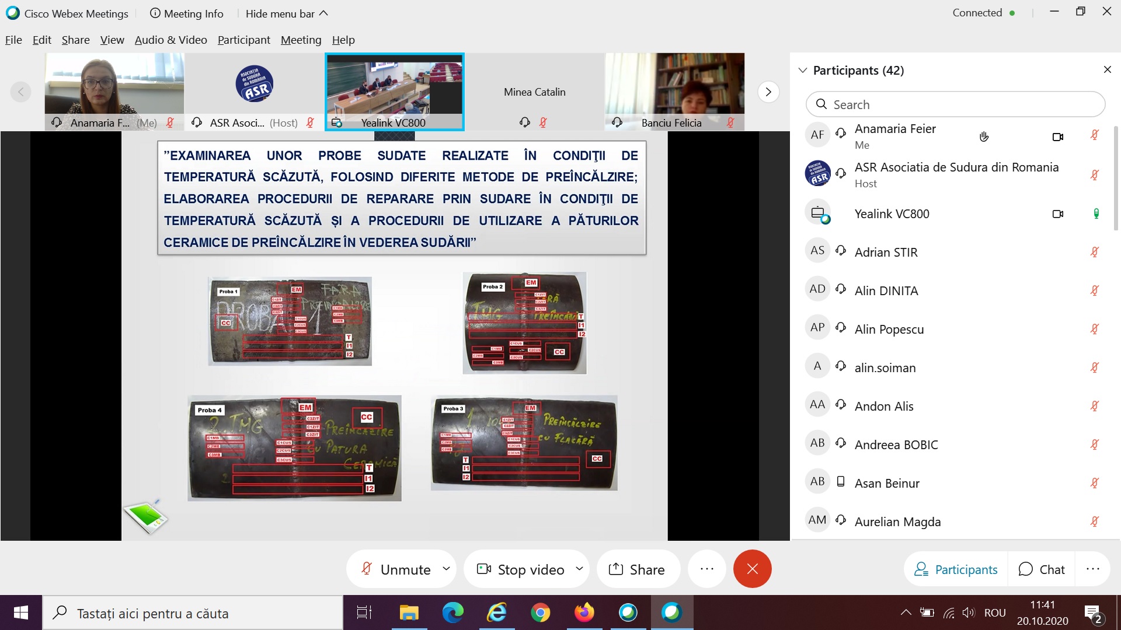The image size is (1121, 630).
Task: Click next arrow in the video strip
Action: coord(768,92)
